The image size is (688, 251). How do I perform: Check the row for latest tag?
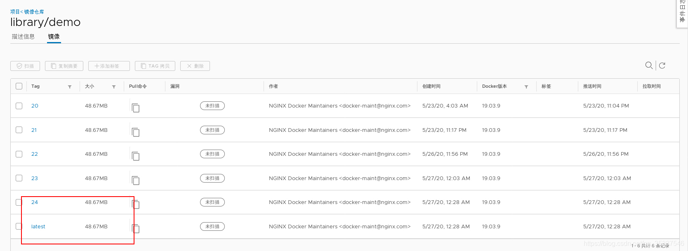[19, 226]
